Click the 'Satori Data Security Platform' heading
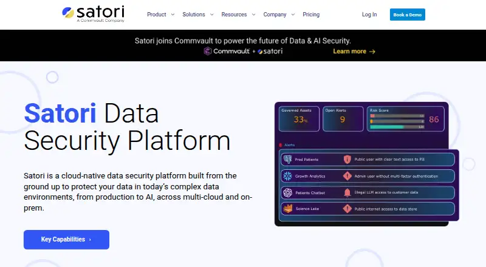This screenshot has height=267, width=486. click(x=127, y=127)
